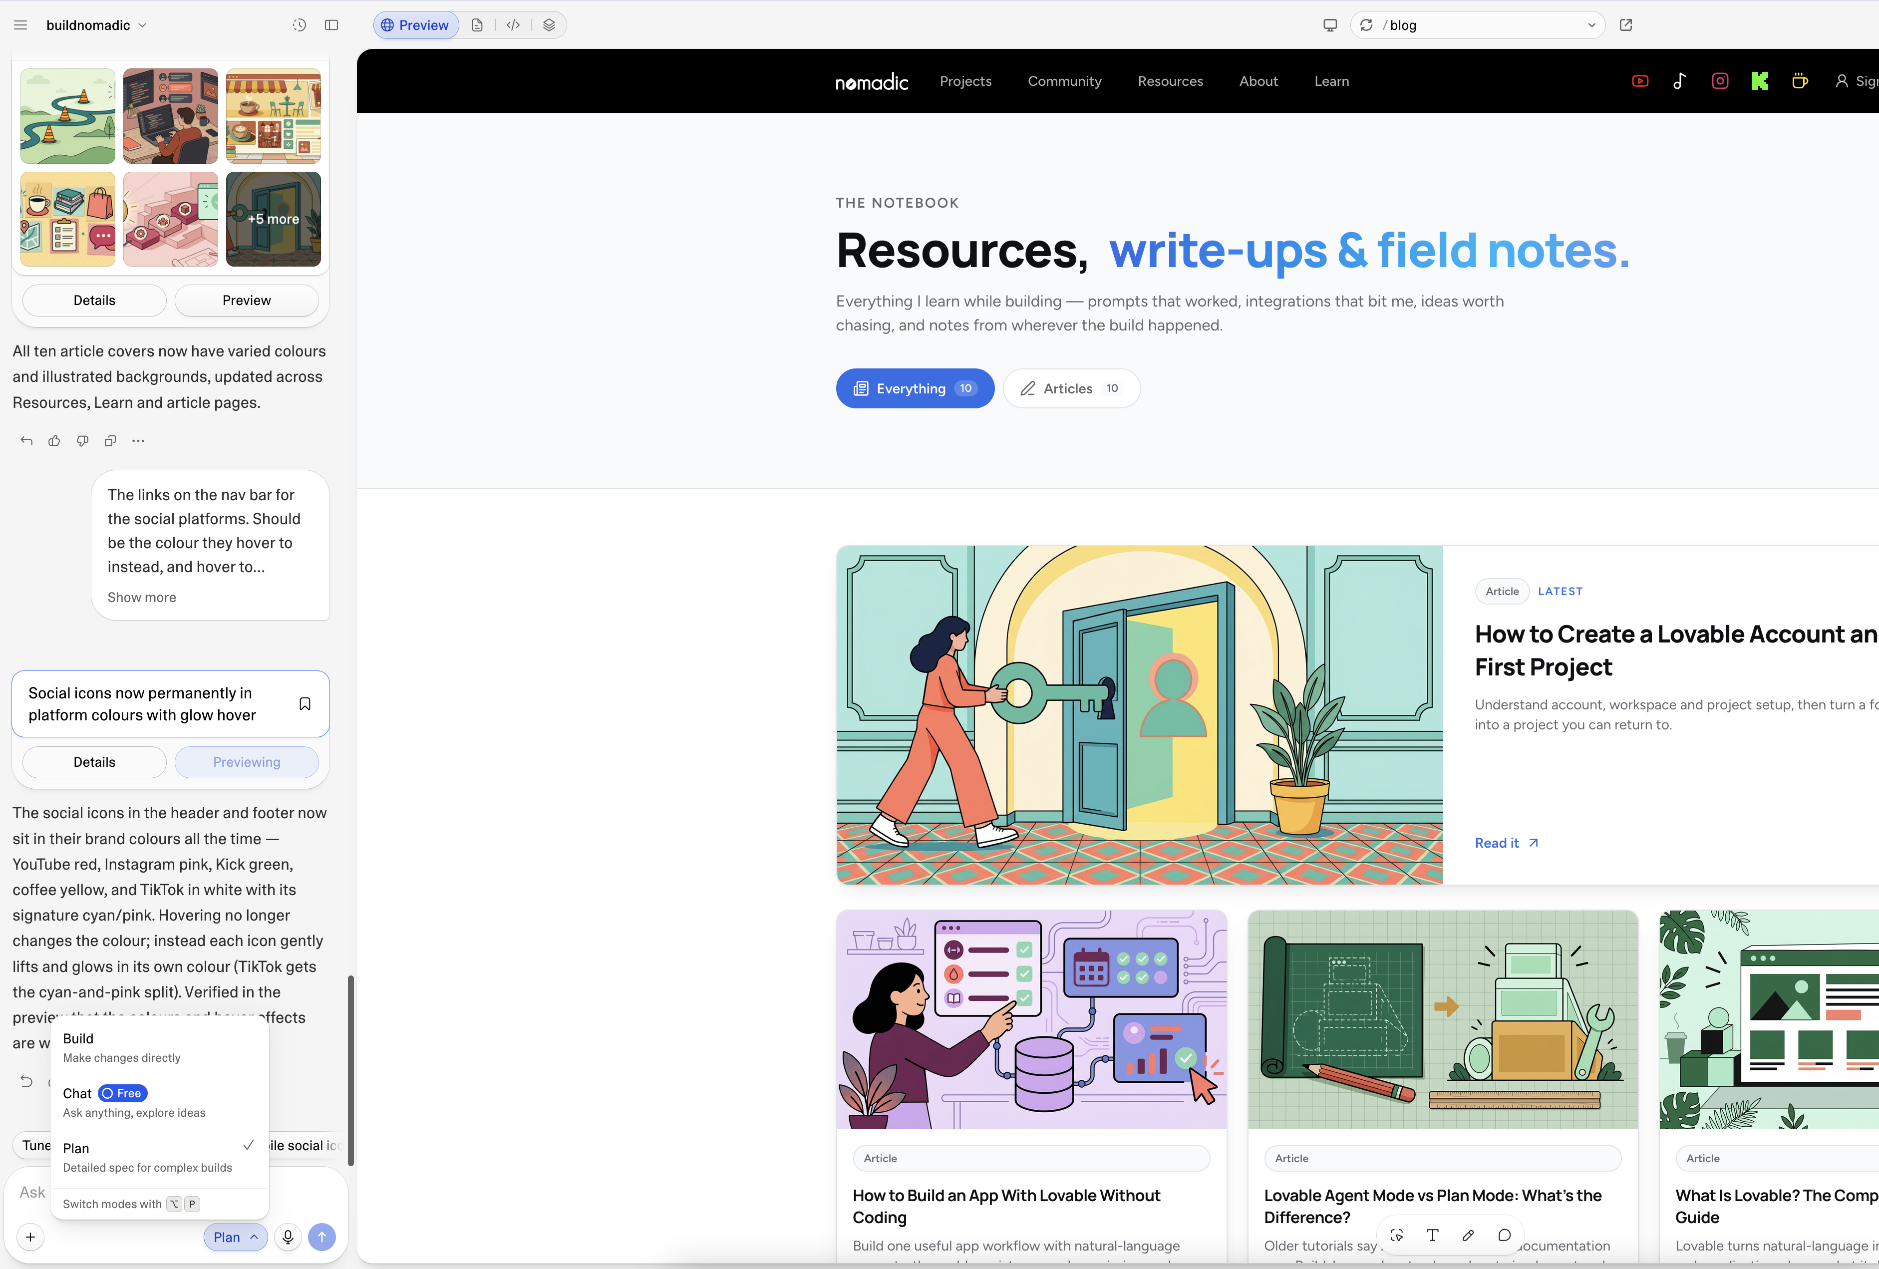The height and width of the screenshot is (1269, 1879).
Task: Start voice input with microphone icon
Action: 288,1237
